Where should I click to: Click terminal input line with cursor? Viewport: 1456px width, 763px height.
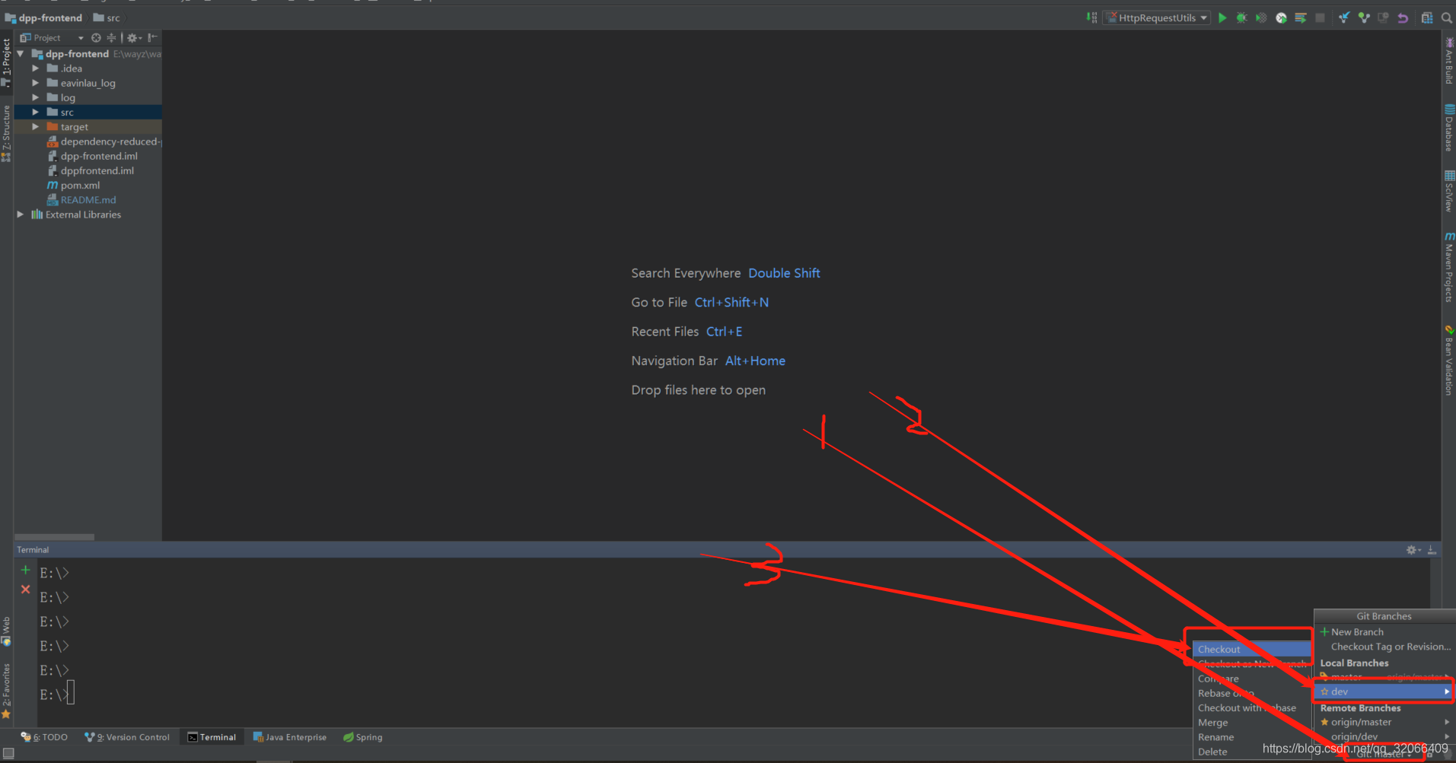57,694
